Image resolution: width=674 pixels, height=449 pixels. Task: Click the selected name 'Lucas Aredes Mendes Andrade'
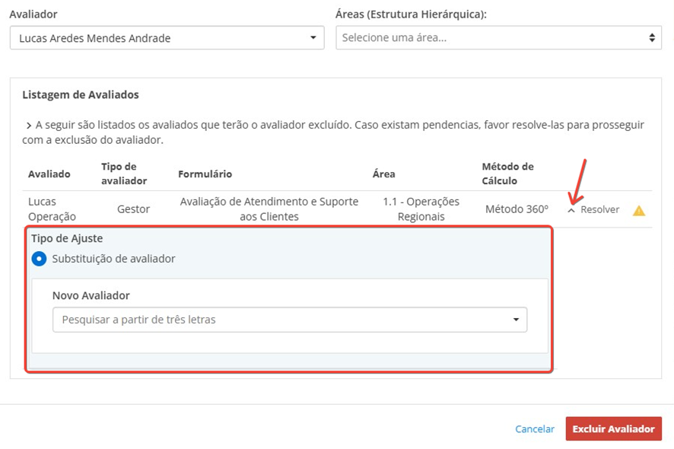tap(94, 38)
